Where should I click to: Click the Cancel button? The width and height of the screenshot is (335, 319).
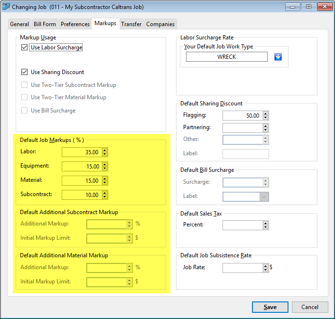coord(310,307)
